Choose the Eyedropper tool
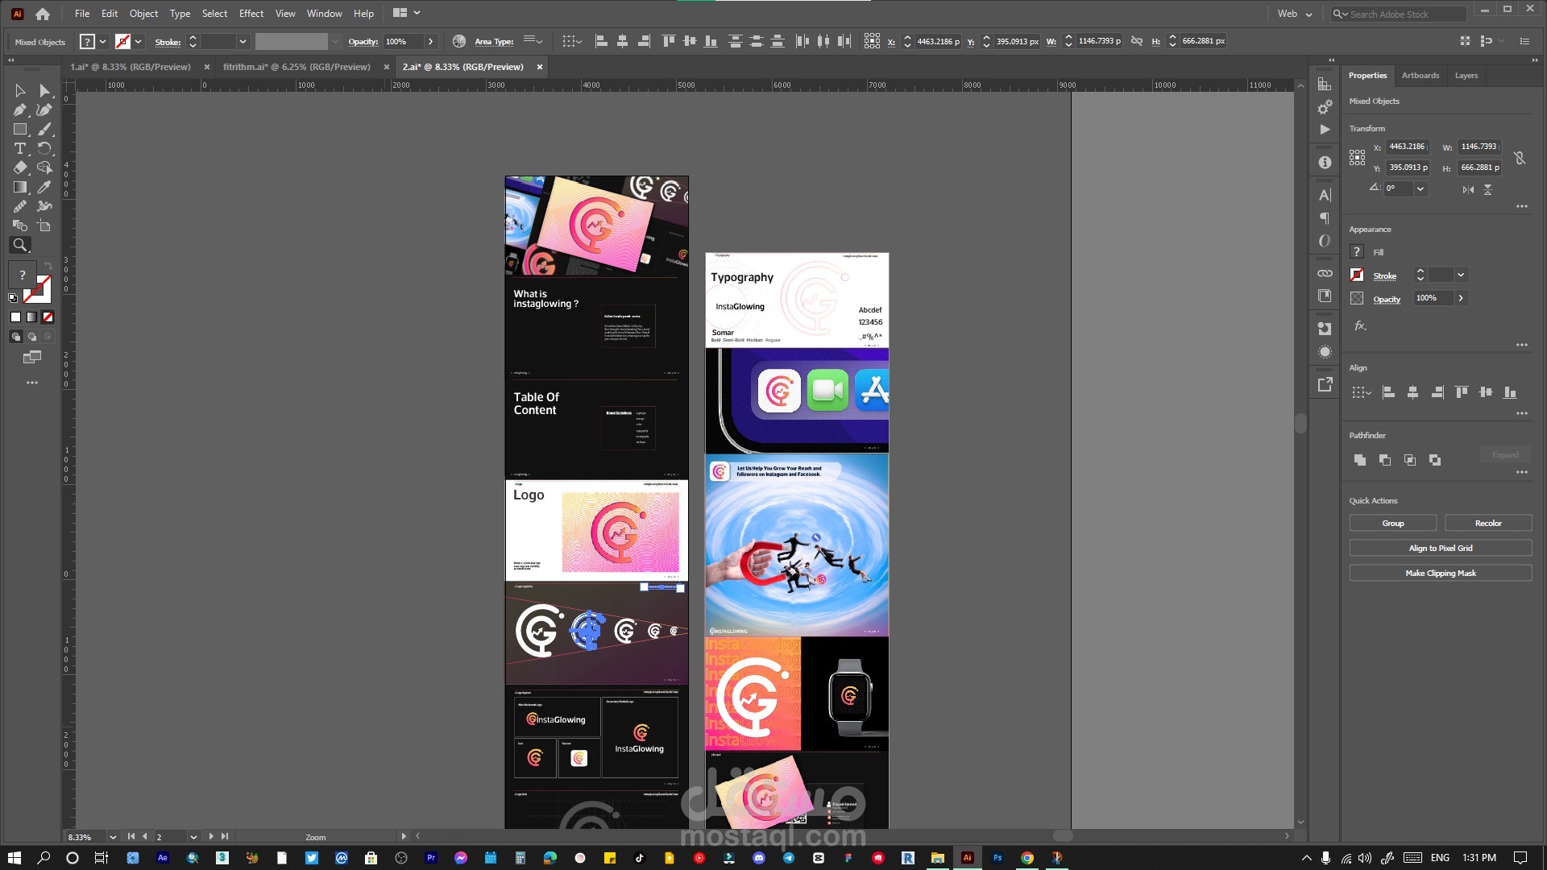 point(44,187)
